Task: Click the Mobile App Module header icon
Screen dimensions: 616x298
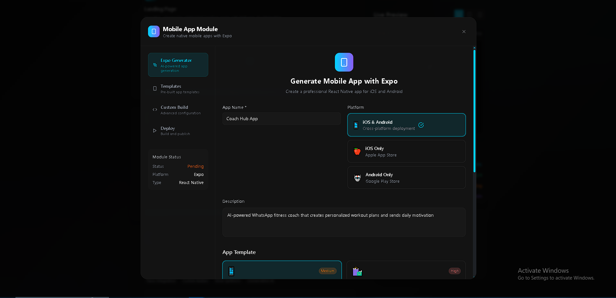Action: click(154, 31)
